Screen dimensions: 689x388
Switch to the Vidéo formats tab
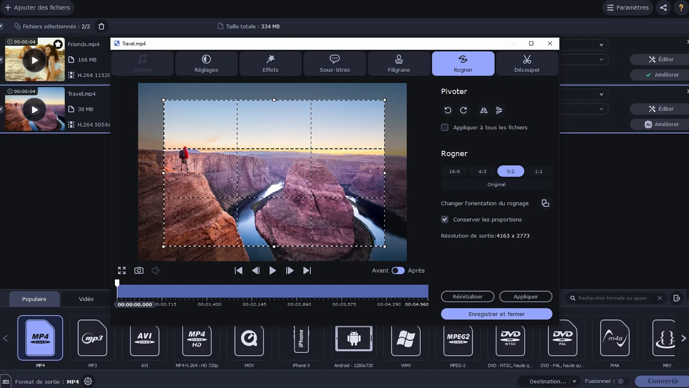coord(86,299)
